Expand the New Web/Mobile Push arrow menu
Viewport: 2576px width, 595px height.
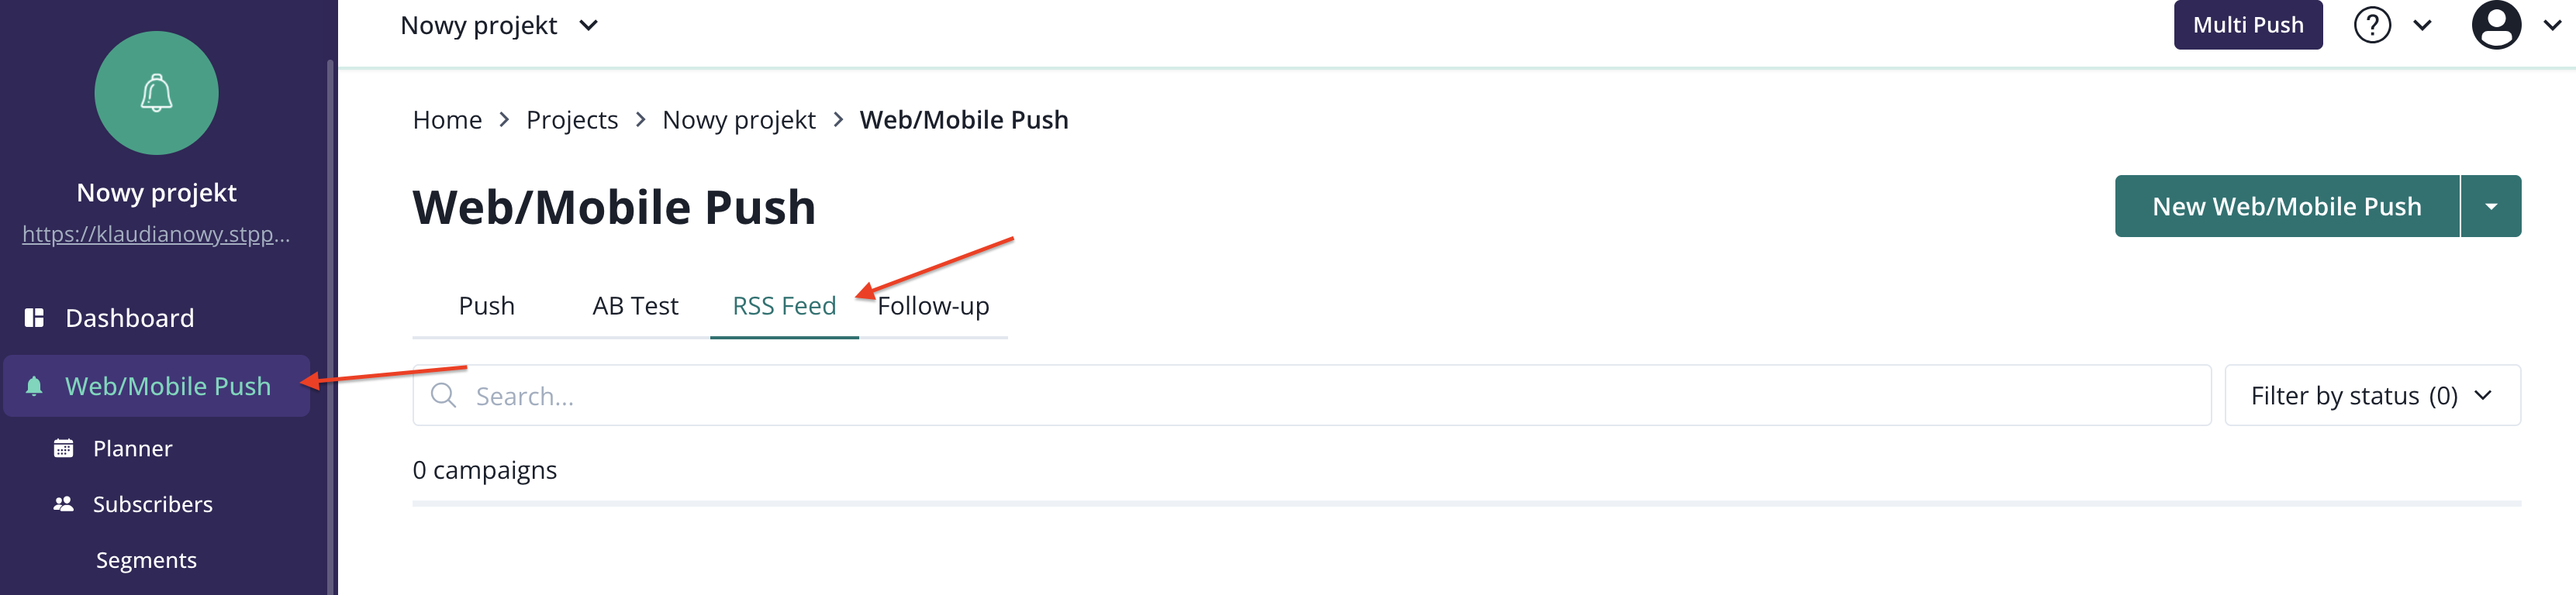(2490, 207)
